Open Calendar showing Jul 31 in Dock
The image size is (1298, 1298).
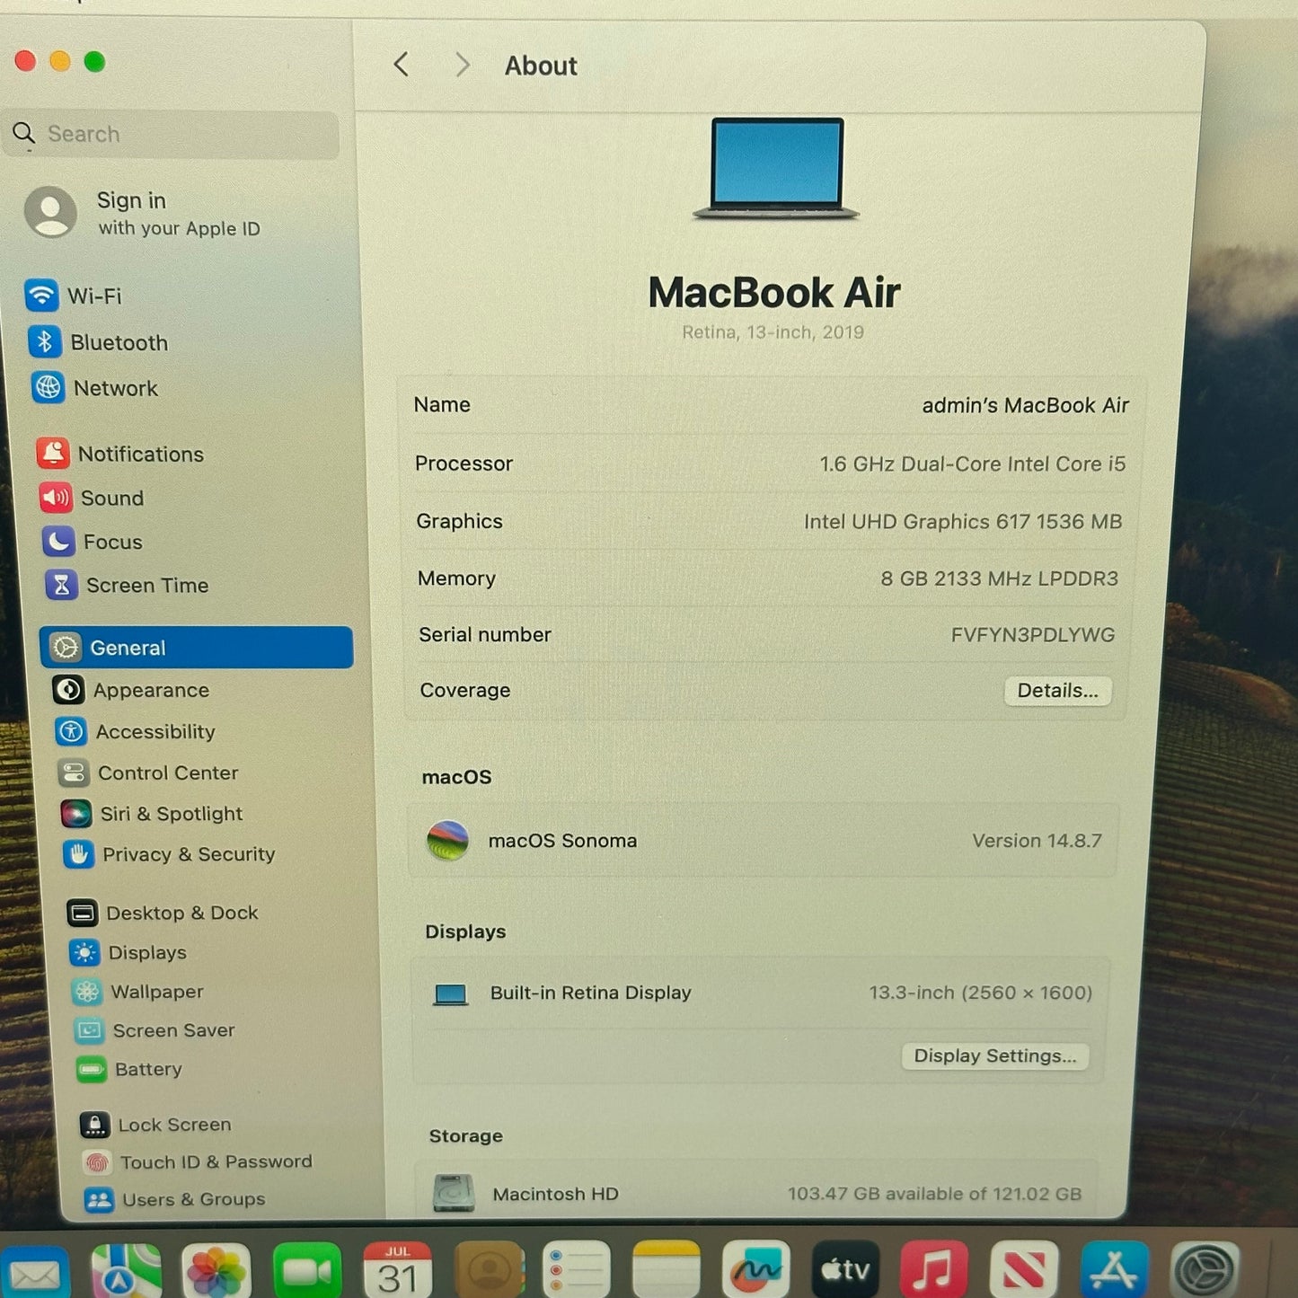coord(398,1271)
